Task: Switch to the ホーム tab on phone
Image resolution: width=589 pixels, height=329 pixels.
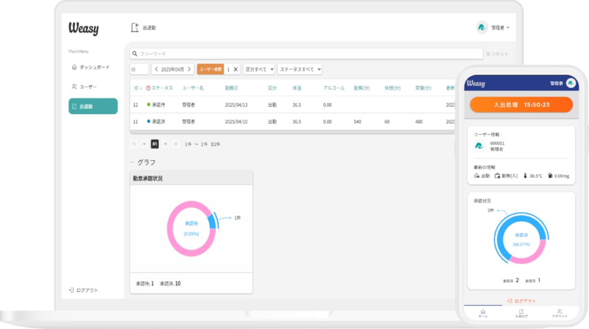Action: coord(483,313)
